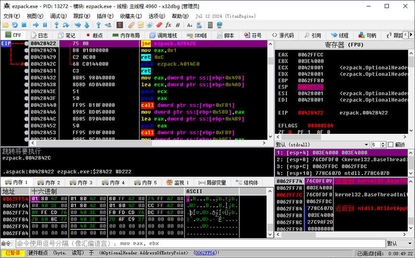Open a file with the folder icon
This screenshot has height=258, width=415.
[x=6, y=25]
